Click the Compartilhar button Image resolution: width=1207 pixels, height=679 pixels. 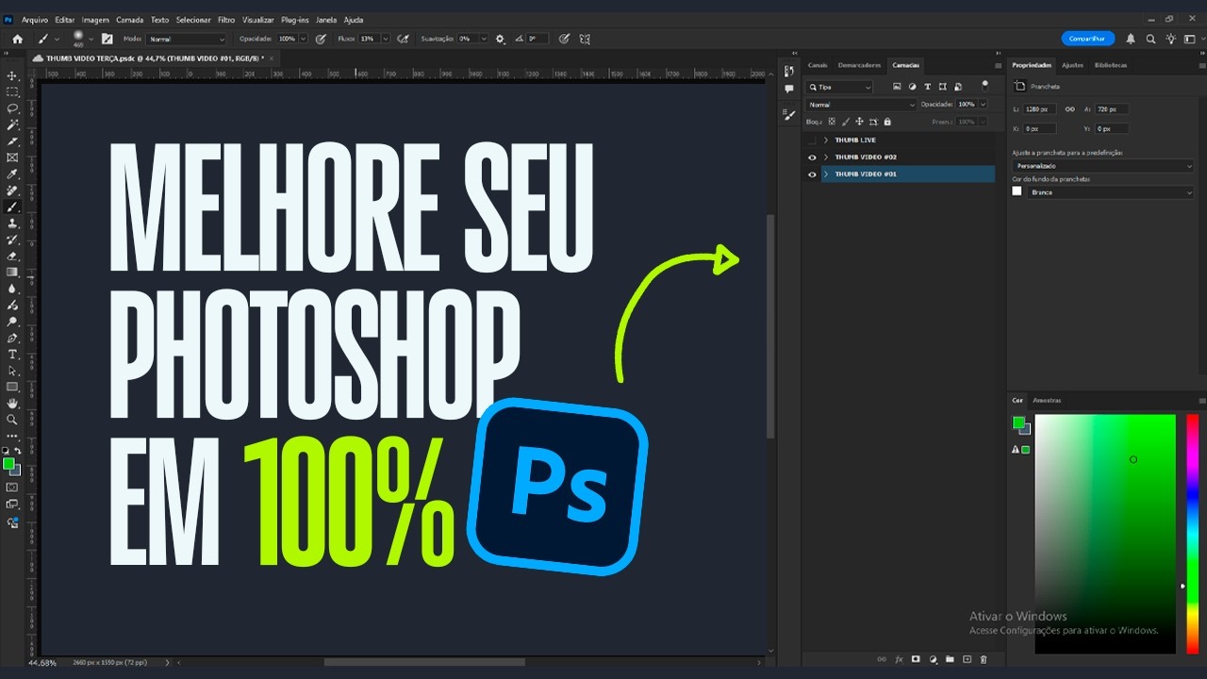tap(1088, 39)
